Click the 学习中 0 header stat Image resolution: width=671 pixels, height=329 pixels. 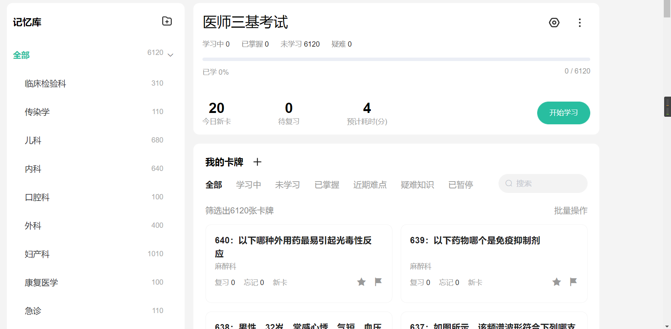tap(216, 44)
